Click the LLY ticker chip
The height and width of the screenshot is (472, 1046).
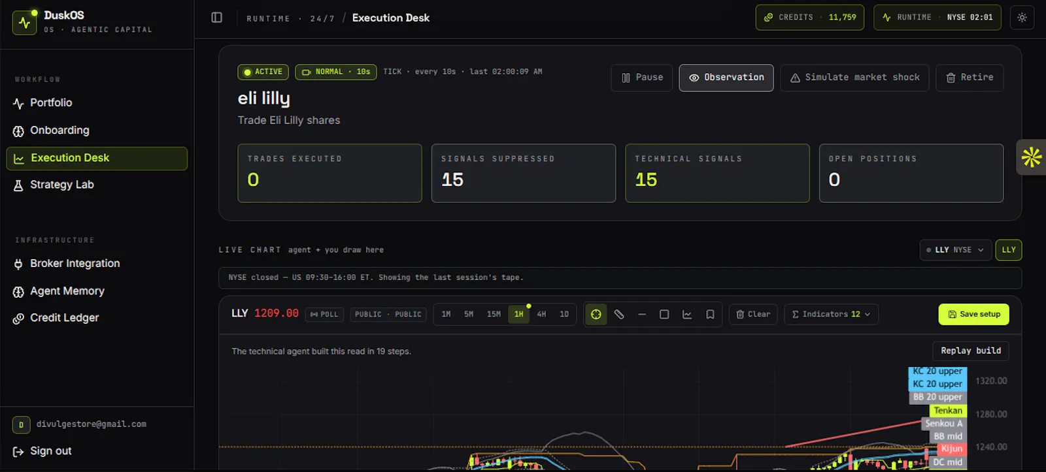[1009, 250]
